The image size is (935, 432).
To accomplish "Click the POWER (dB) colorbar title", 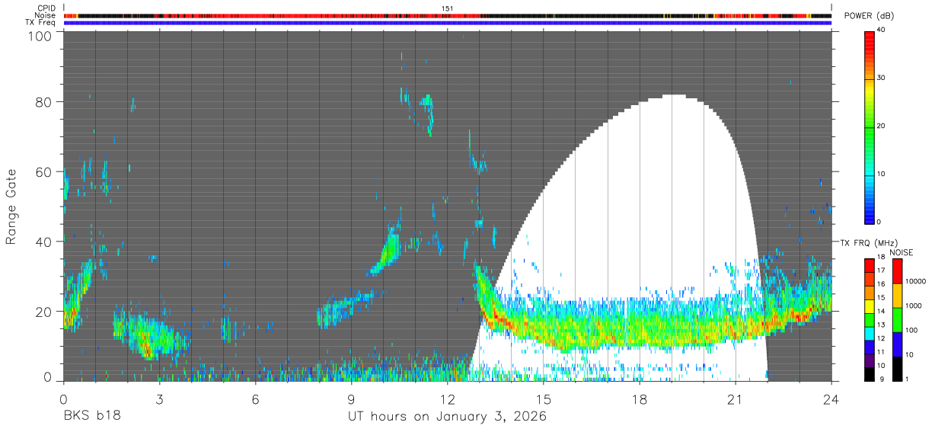I will click(869, 15).
